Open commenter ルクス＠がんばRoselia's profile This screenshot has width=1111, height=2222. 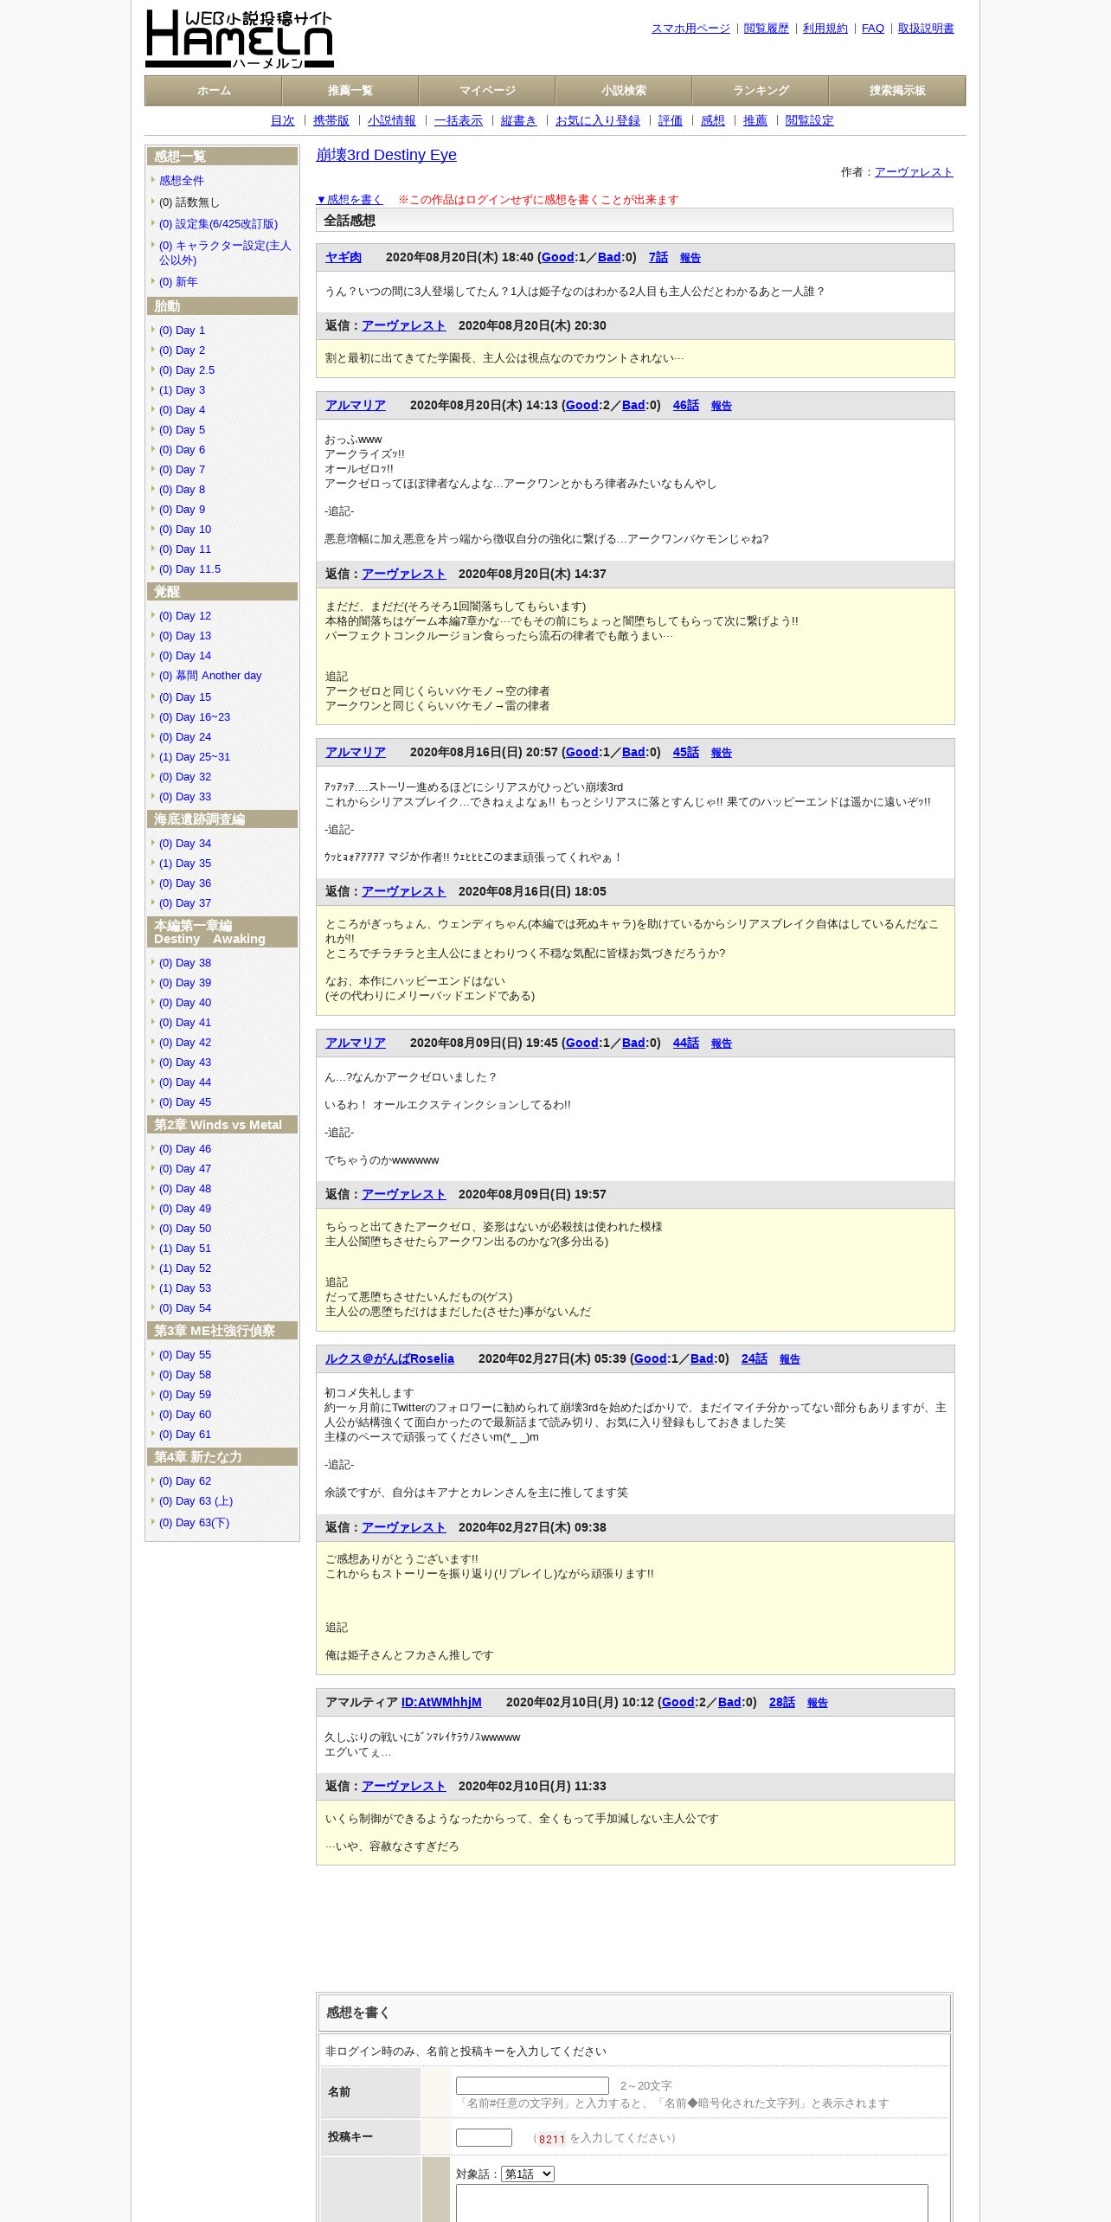point(389,1359)
